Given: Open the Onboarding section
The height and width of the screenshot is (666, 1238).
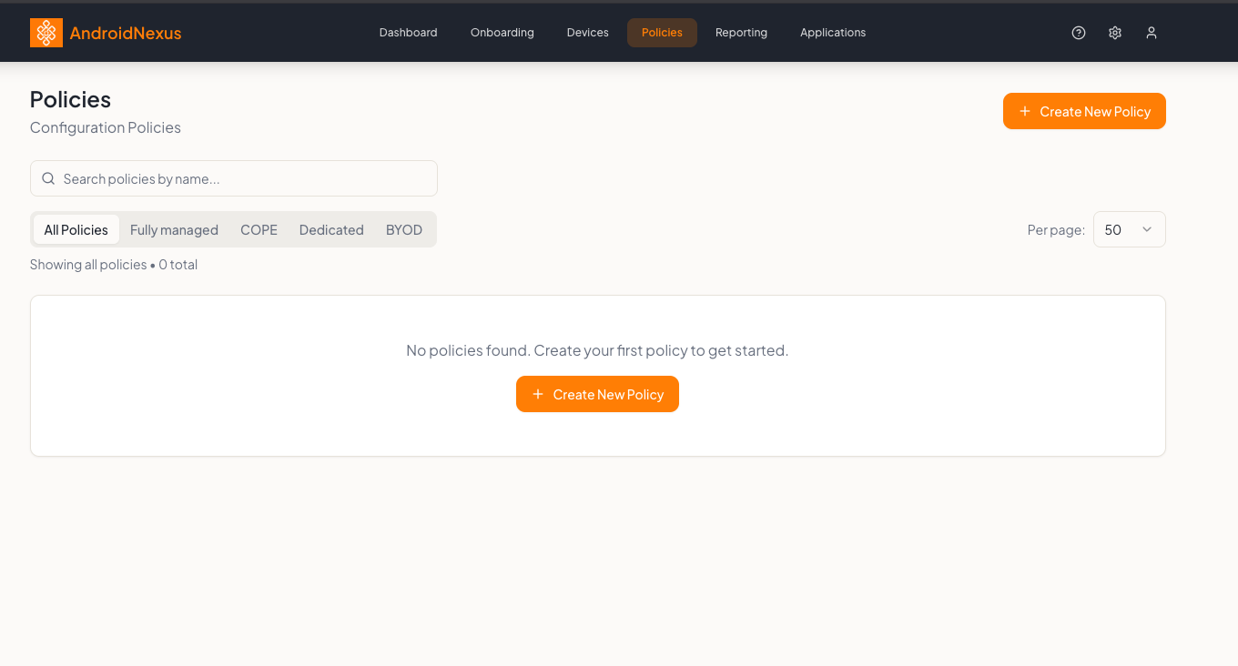Looking at the screenshot, I should coord(502,33).
